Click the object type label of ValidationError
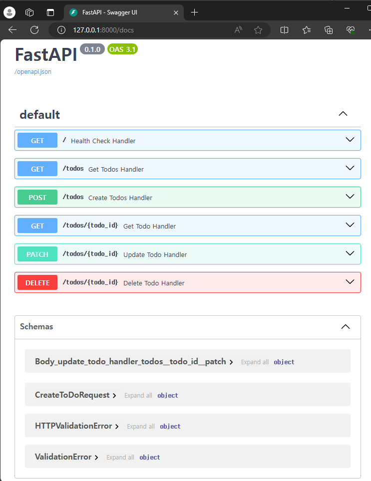Screen dimensions: 371x481 click(x=149, y=458)
